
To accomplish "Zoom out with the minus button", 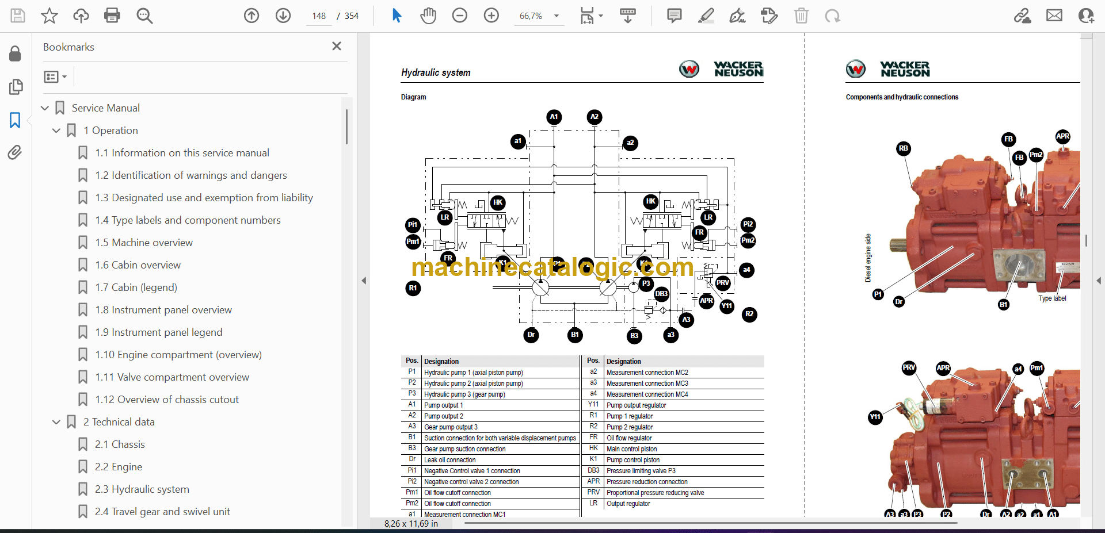I will point(460,16).
